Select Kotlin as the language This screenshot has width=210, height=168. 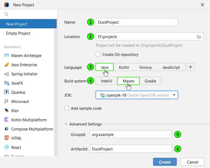click(124, 67)
